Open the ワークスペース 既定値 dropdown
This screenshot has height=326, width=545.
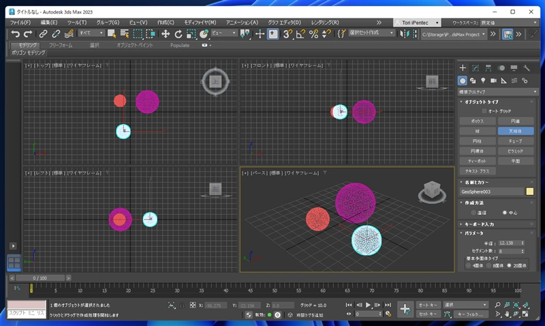[x=509, y=23]
